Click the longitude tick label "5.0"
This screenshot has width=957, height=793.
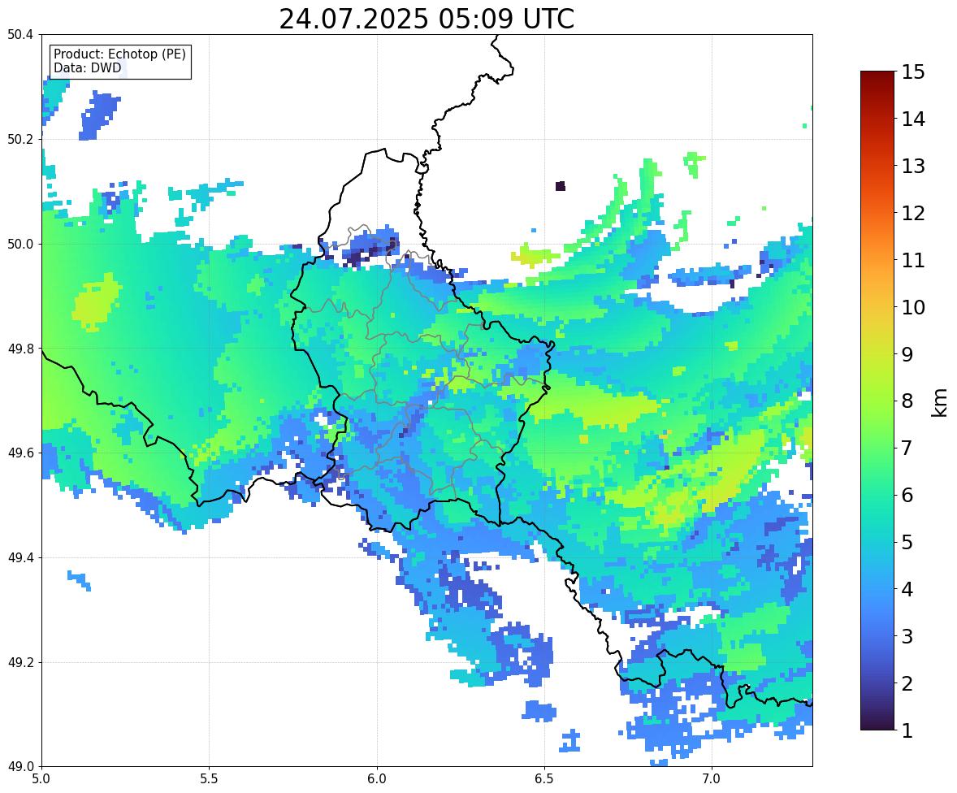(x=41, y=779)
